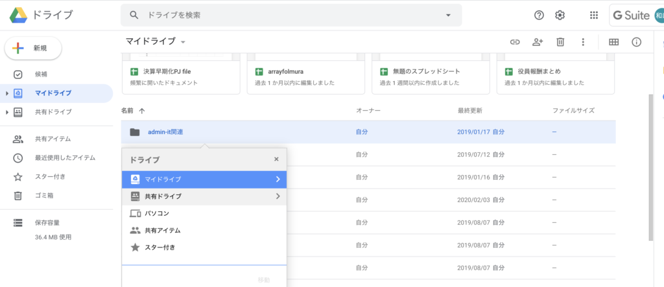The width and height of the screenshot is (664, 287).
Task: Click the share person-plus icon
Action: pyautogui.click(x=538, y=42)
